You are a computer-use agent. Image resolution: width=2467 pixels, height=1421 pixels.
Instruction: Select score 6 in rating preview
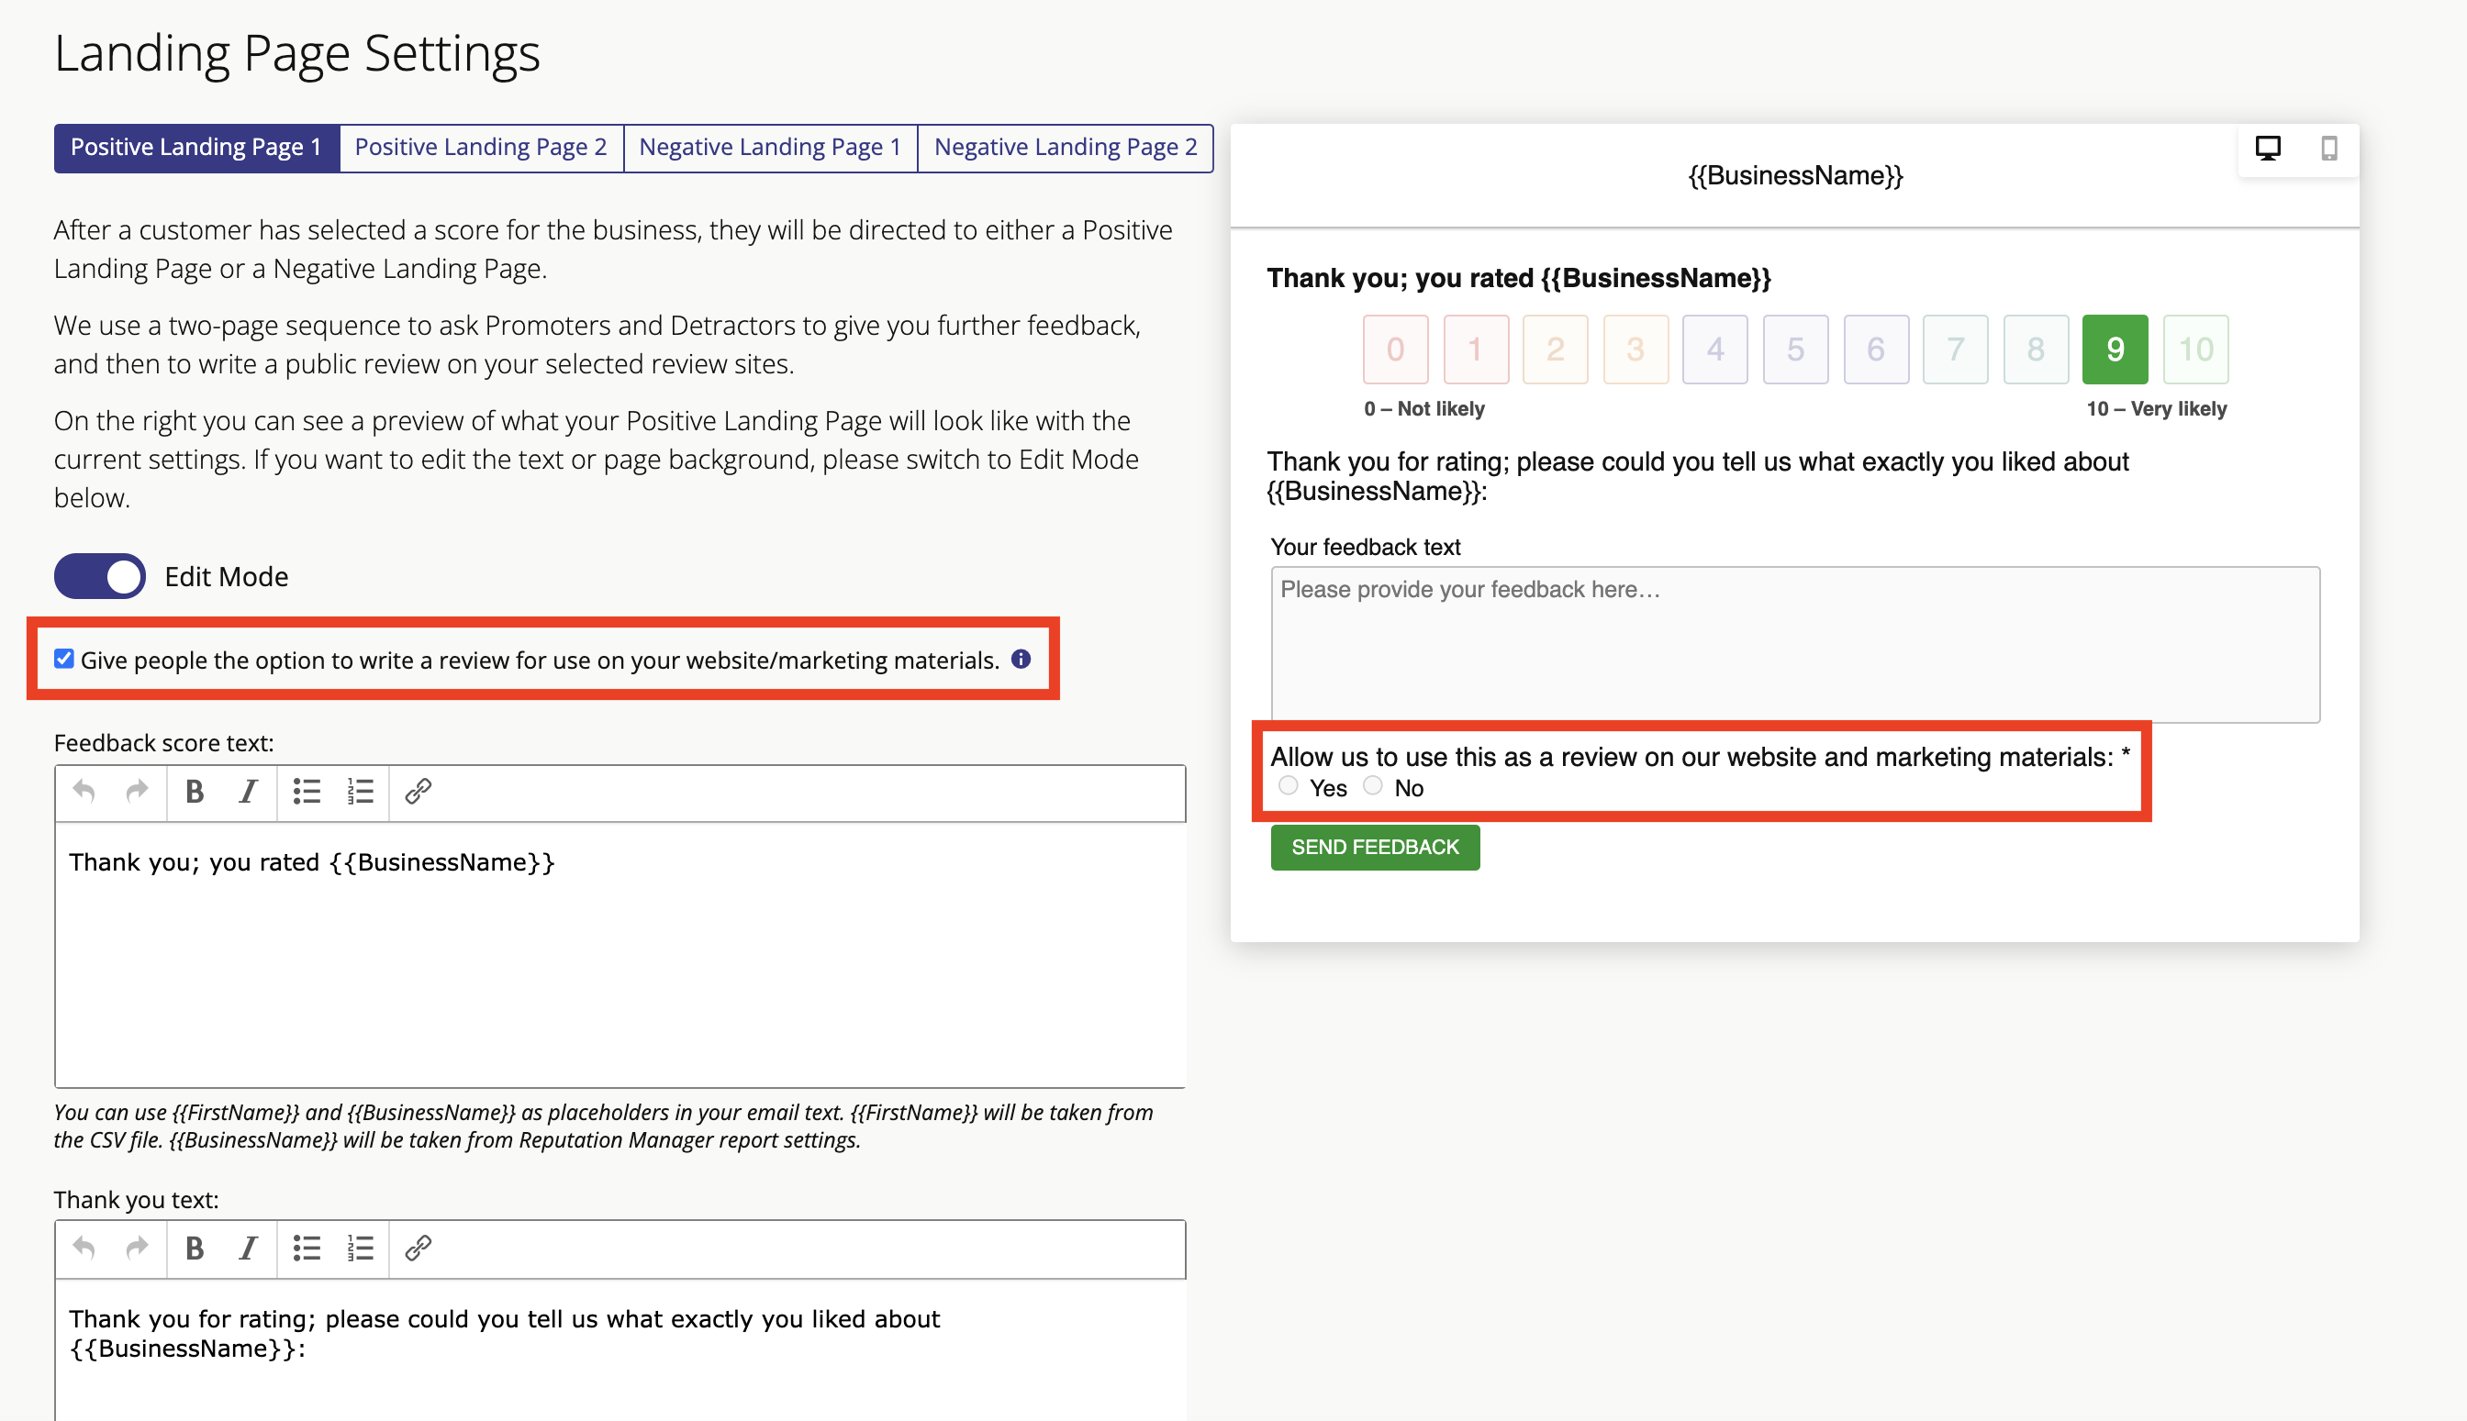1876,350
